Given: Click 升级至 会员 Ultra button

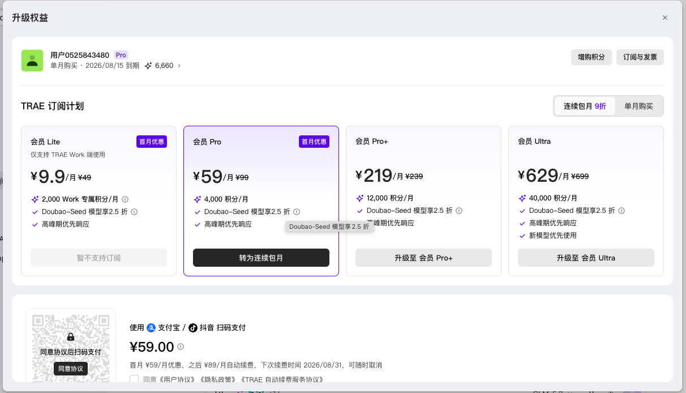Looking at the screenshot, I should 586,258.
